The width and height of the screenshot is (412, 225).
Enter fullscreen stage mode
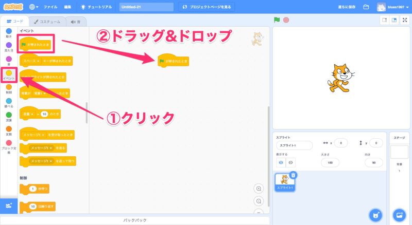[x=405, y=20]
